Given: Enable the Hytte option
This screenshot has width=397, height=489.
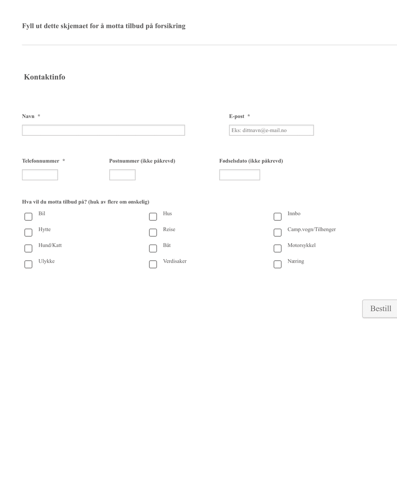Looking at the screenshot, I should tap(28, 233).
